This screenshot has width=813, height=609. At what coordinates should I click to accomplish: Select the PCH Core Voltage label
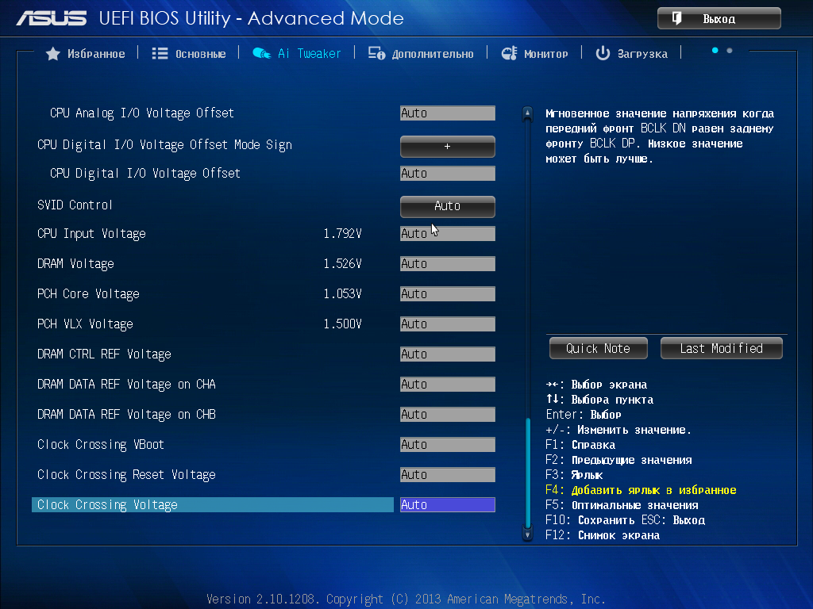point(88,294)
